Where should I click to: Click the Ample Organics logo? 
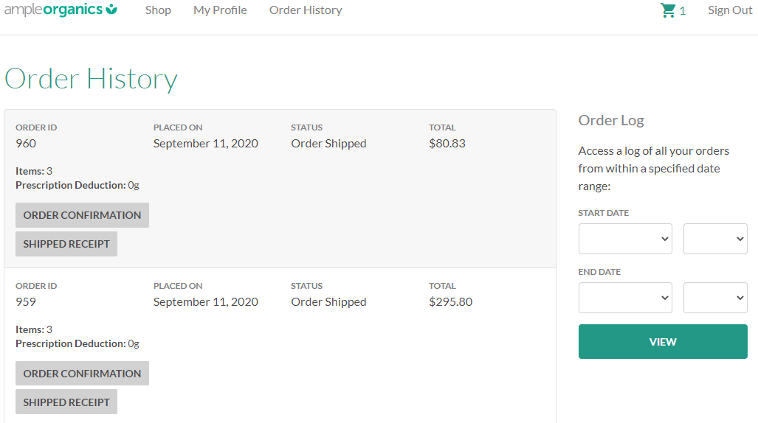pos(61,10)
